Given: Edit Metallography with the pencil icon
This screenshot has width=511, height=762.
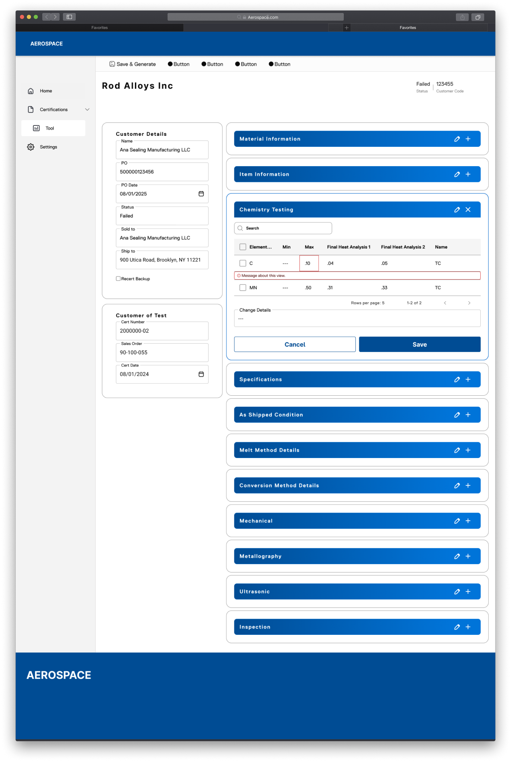Looking at the screenshot, I should pyautogui.click(x=457, y=556).
